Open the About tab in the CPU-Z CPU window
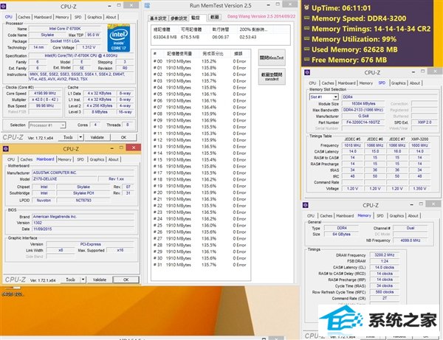Viewport: 443px width, 340px height. 111,17
